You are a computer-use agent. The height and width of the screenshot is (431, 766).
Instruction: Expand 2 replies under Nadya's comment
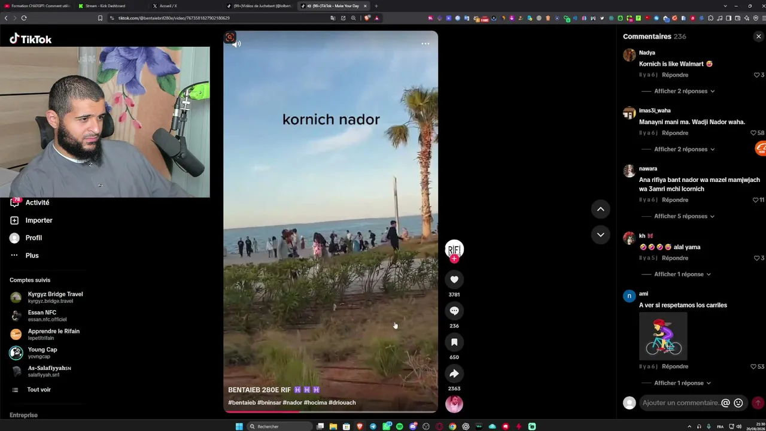click(684, 91)
